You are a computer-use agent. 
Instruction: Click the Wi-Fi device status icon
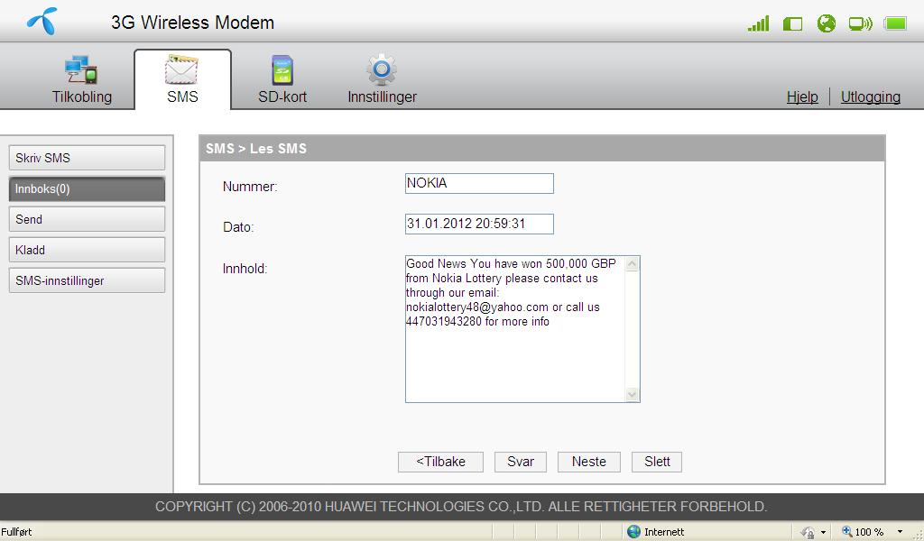click(860, 24)
